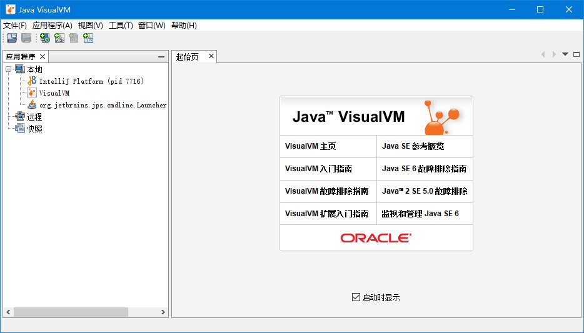Select the VisualVM application label in tree
This screenshot has width=584, height=333.
(x=54, y=93)
